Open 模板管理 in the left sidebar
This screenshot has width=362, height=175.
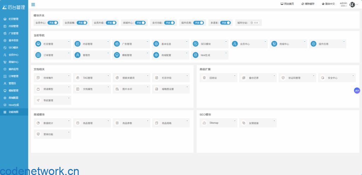14,91
